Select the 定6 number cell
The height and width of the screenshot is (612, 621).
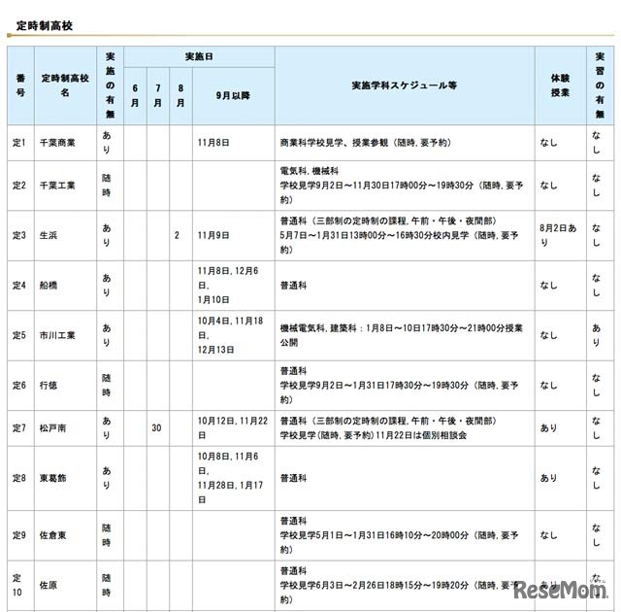pyautogui.click(x=19, y=385)
